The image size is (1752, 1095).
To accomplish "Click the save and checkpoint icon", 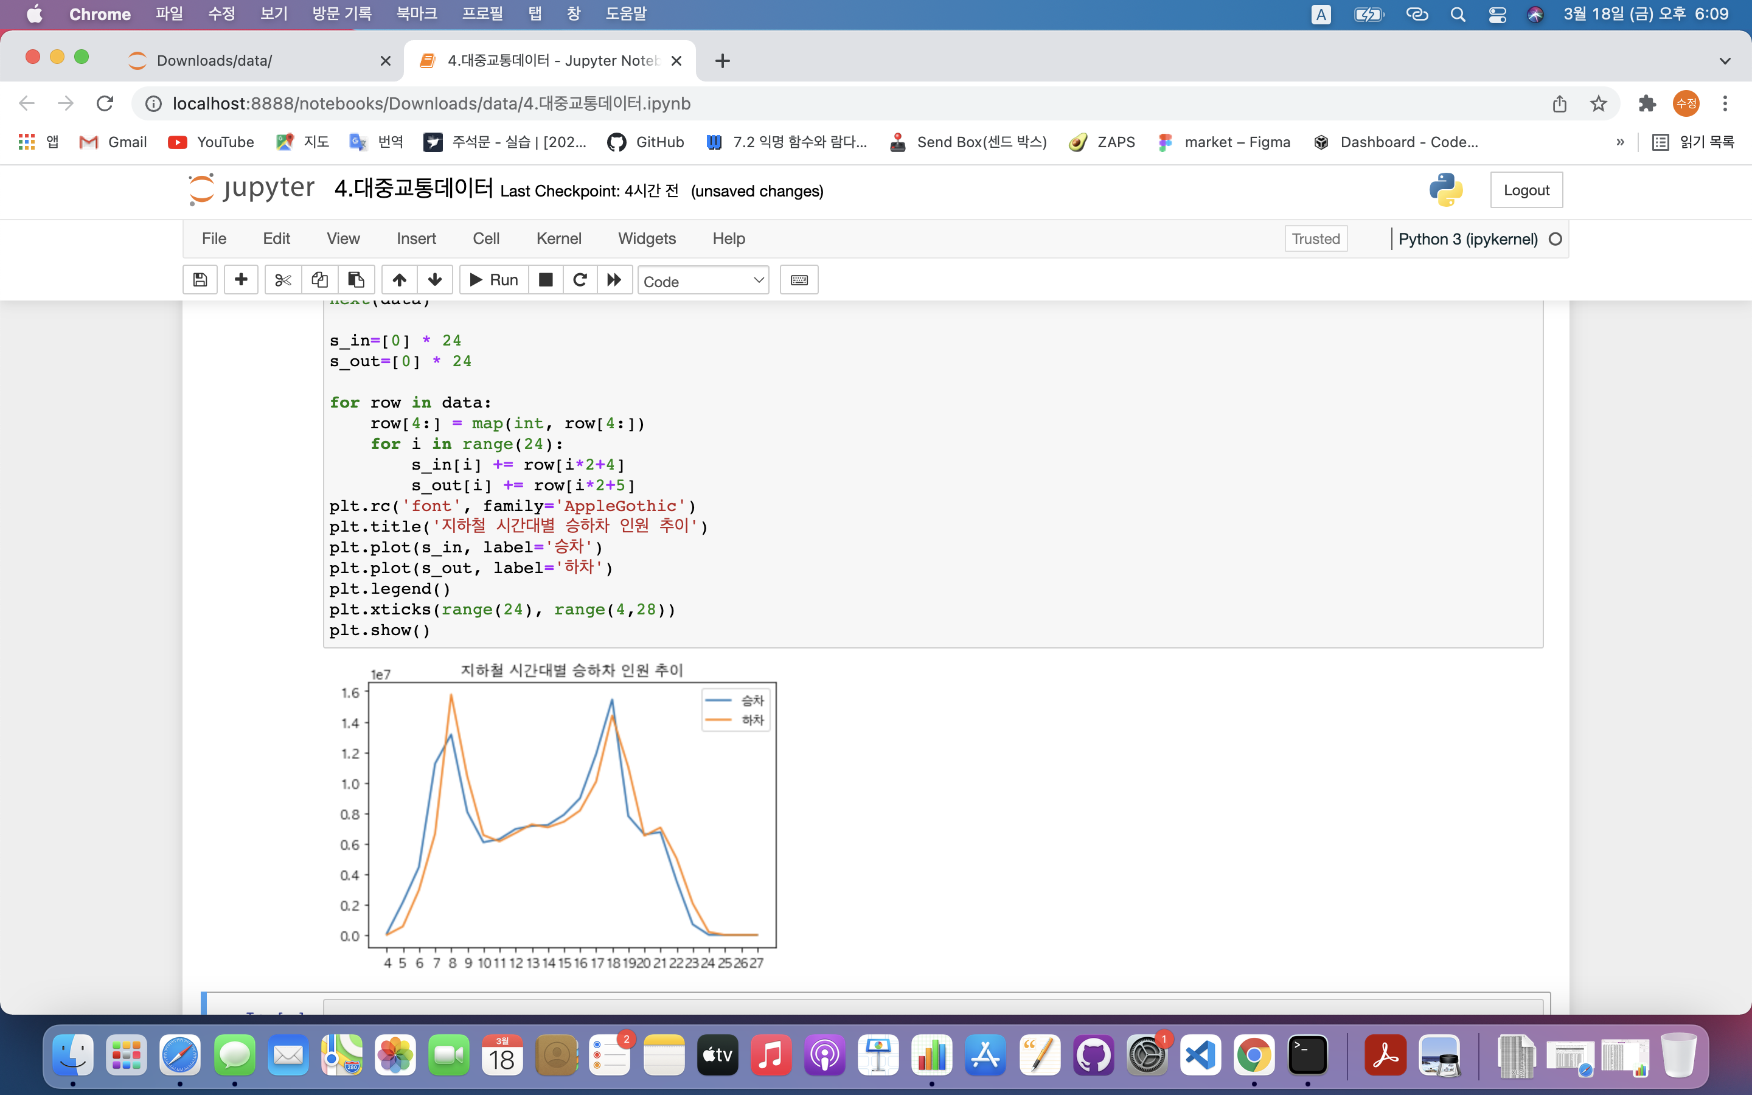I will (201, 280).
